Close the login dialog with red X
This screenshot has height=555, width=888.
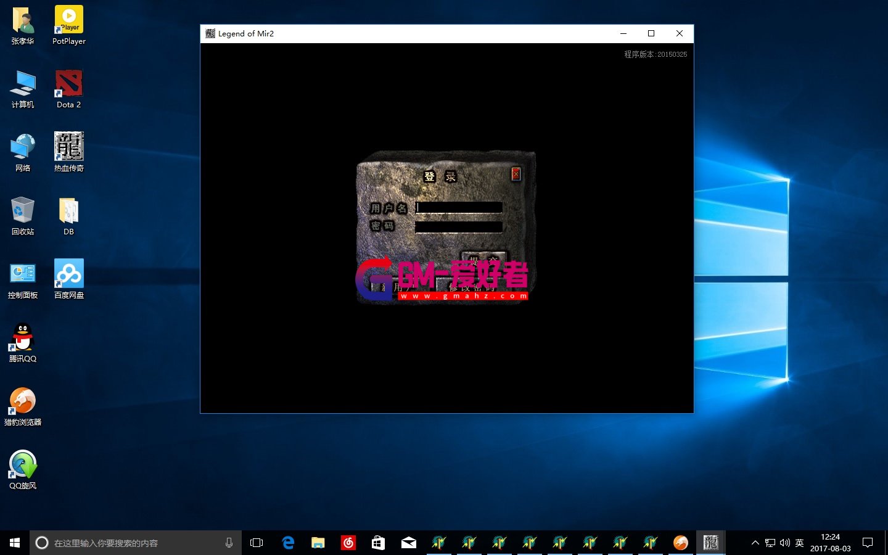coord(516,174)
